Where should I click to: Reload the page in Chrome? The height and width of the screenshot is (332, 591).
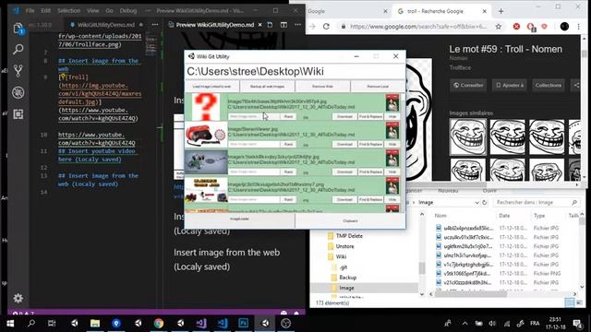326,27
